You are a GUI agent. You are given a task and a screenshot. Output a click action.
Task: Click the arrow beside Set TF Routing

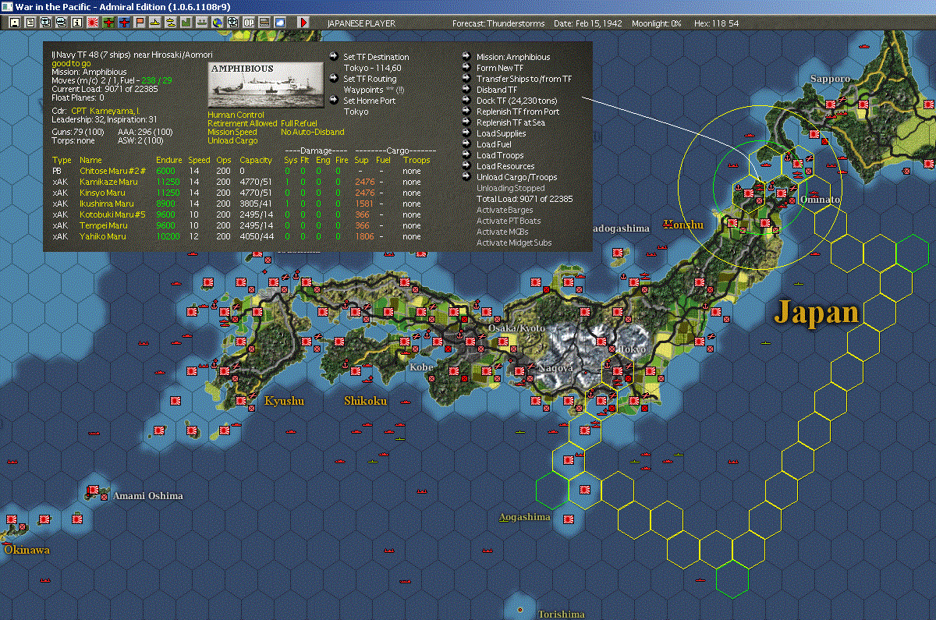[334, 79]
